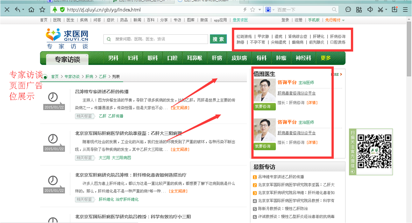
Task: Open the browser hamburger menu icon
Action: click(405, 10)
